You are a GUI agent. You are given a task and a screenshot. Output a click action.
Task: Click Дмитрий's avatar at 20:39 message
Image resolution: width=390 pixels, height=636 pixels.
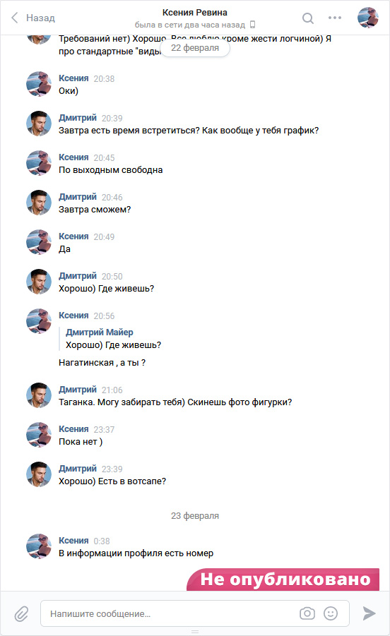tap(39, 124)
